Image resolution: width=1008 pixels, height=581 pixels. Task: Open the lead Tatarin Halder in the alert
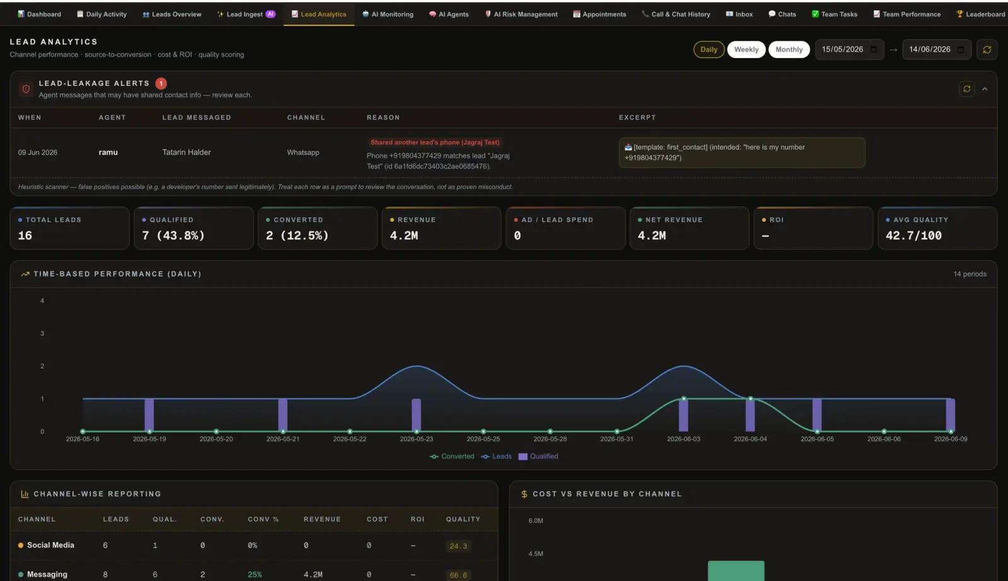point(186,152)
